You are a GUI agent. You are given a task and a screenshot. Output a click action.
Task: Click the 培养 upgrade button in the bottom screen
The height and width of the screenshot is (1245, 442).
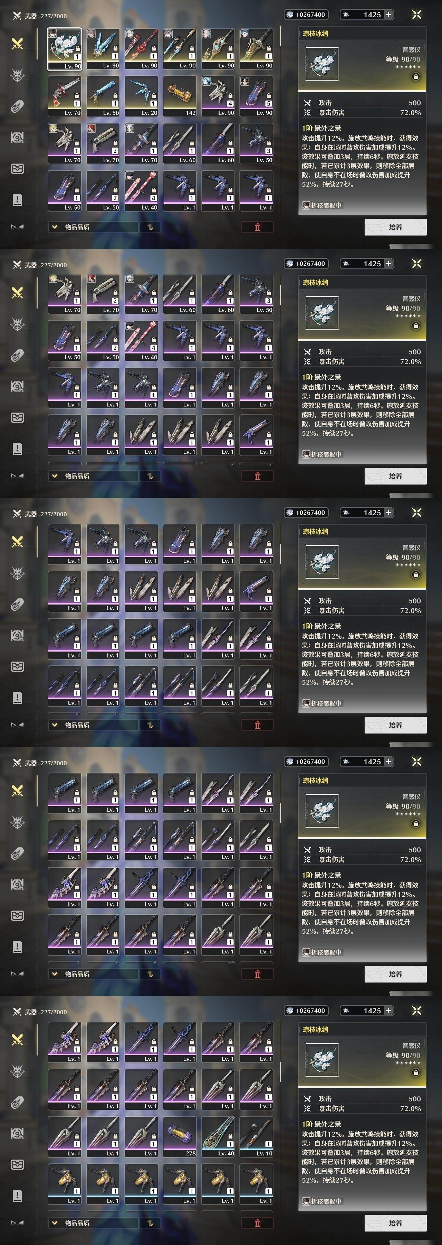(x=395, y=1223)
